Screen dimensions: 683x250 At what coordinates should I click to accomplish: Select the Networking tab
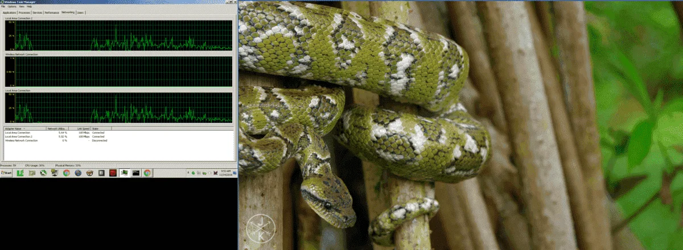pos(68,12)
